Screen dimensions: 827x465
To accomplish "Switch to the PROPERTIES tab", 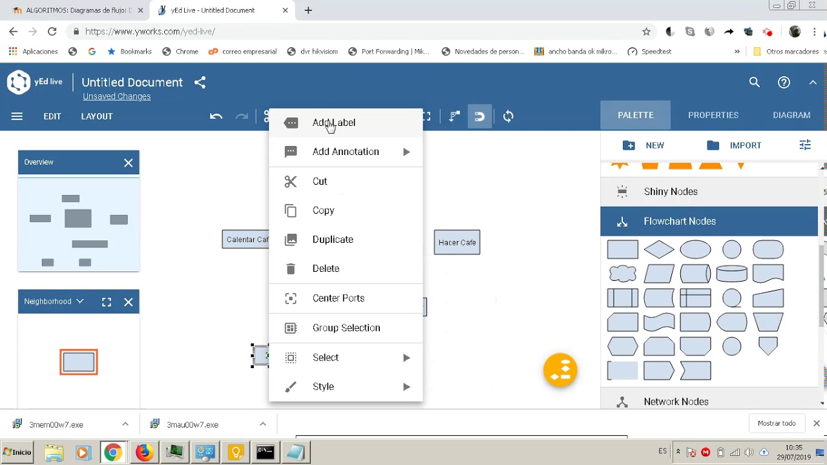I will pos(713,116).
